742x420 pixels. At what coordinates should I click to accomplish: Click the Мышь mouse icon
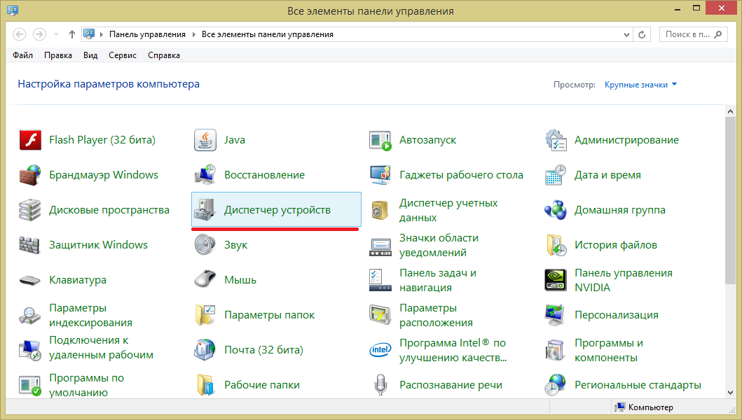click(x=205, y=280)
